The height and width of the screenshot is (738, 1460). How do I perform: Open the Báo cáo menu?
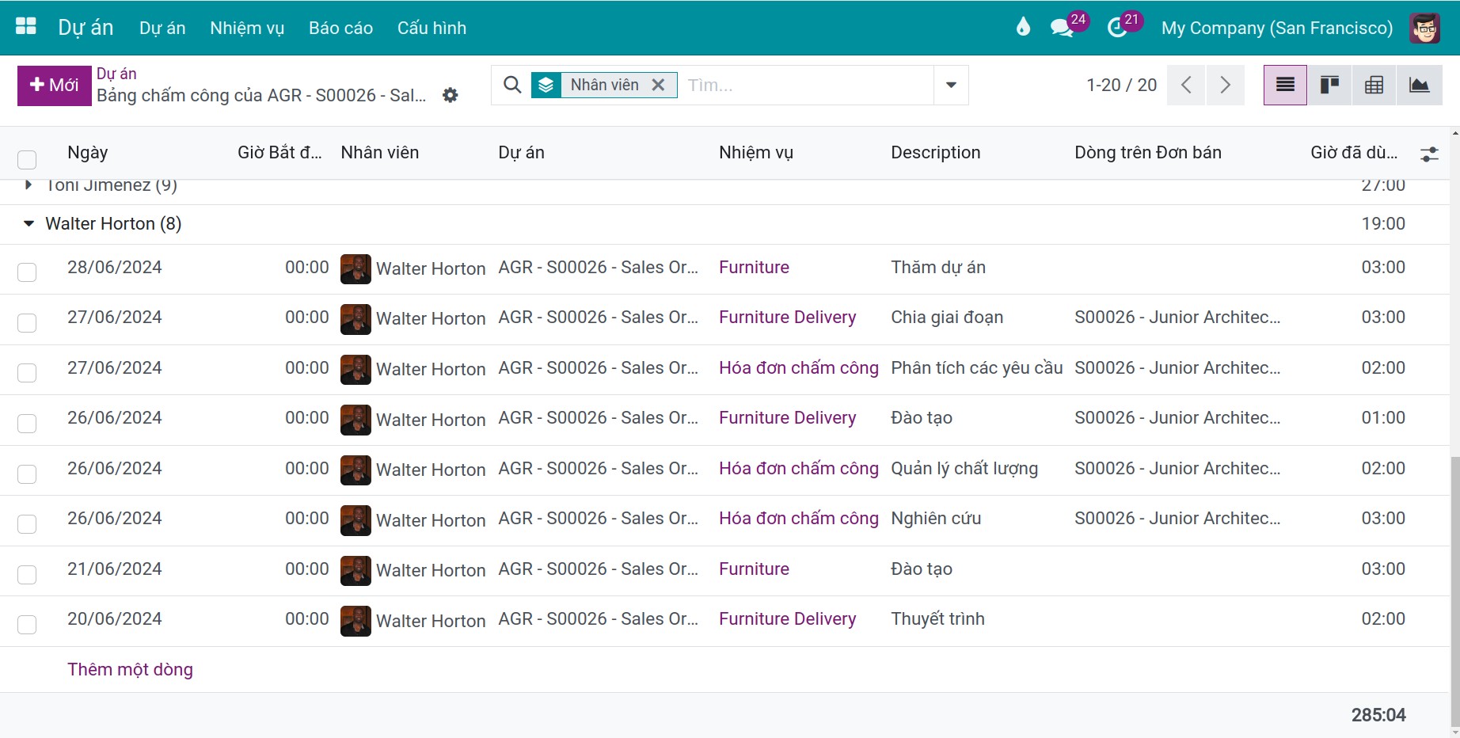tap(340, 28)
